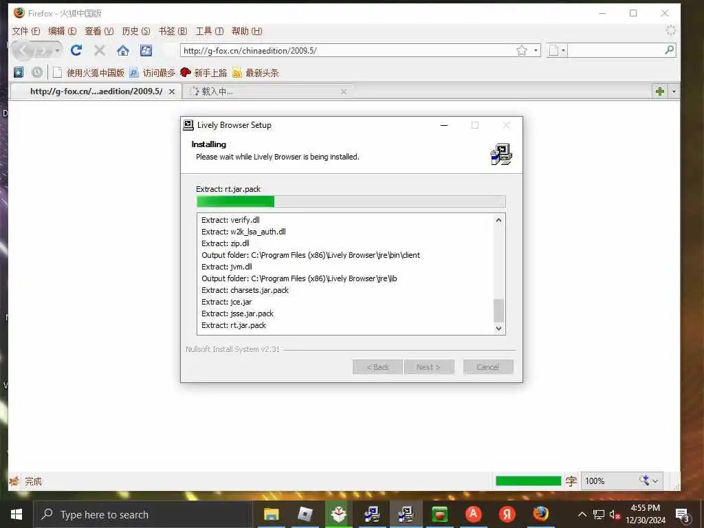Click the install log scrollbar thumb
This screenshot has width=704, height=528.
tap(498, 311)
